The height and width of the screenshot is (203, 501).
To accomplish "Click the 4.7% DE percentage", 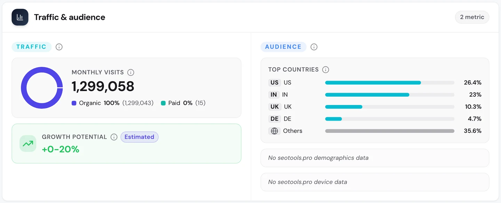I will tap(475, 119).
